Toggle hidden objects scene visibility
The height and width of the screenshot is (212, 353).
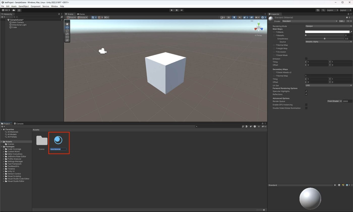click(251, 17)
